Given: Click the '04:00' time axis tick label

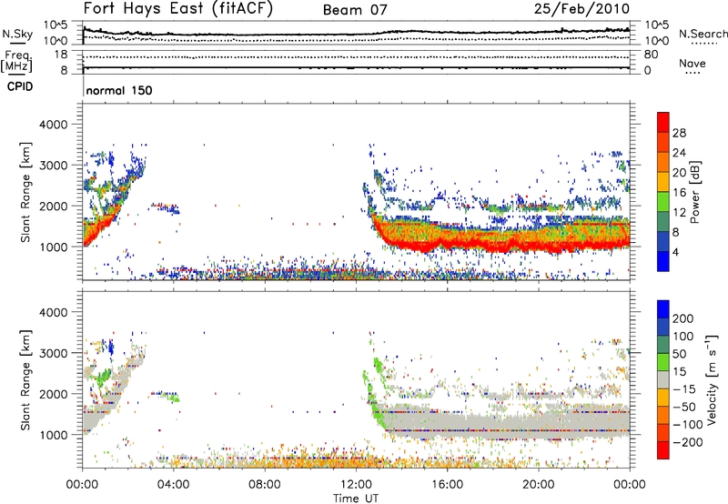Looking at the screenshot, I should pos(173,485).
